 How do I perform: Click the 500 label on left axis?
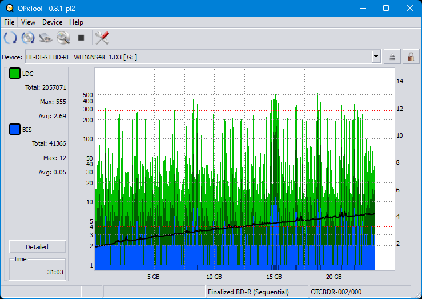tap(88, 95)
